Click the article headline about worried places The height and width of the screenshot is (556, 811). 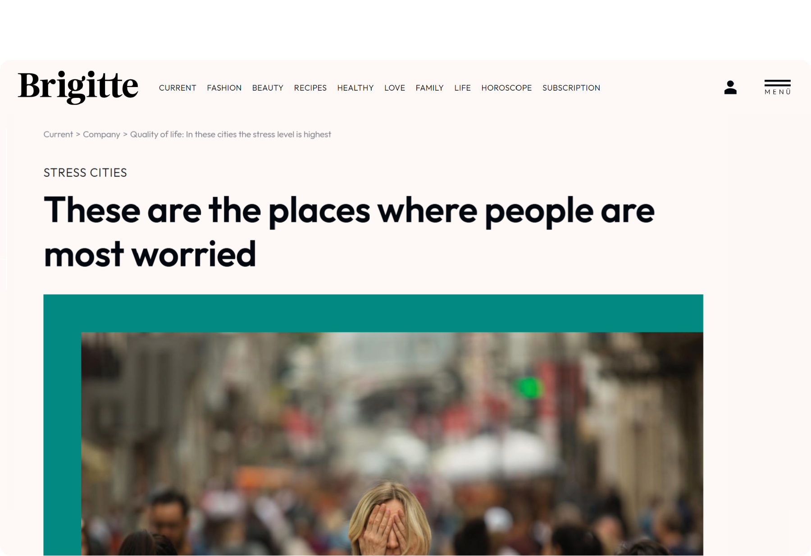349,231
